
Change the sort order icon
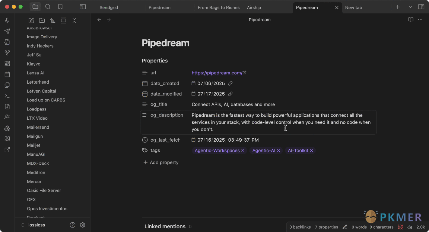(53, 20)
